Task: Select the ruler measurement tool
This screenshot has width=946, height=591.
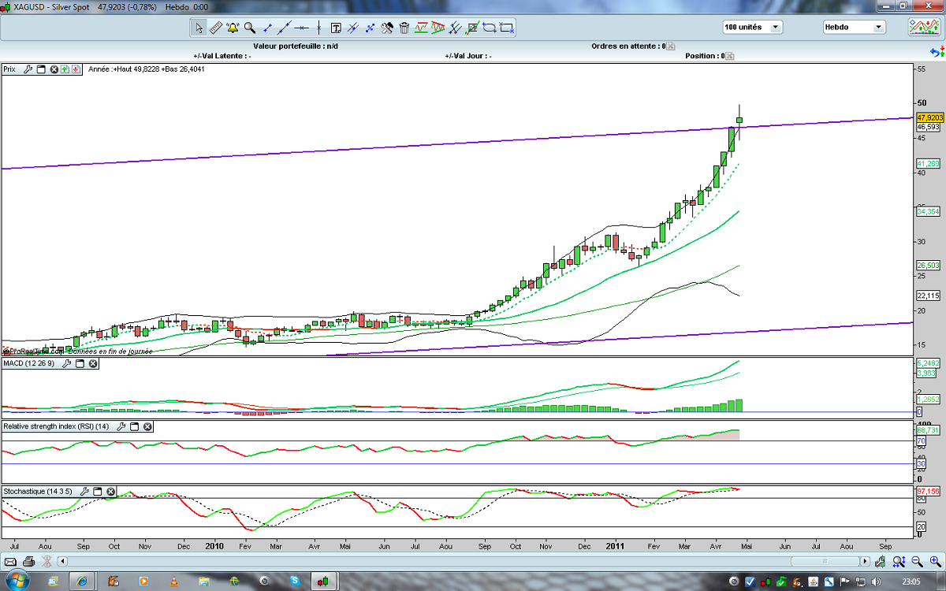Action: click(x=215, y=28)
